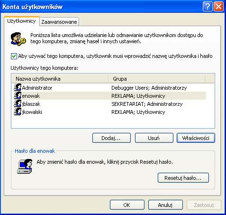Select the jkowalski user name
226x215 pixels.
click(32, 112)
